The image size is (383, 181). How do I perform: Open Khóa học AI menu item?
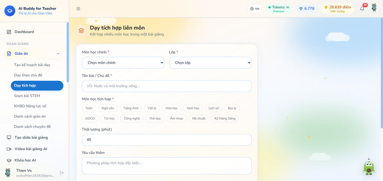pos(33,160)
